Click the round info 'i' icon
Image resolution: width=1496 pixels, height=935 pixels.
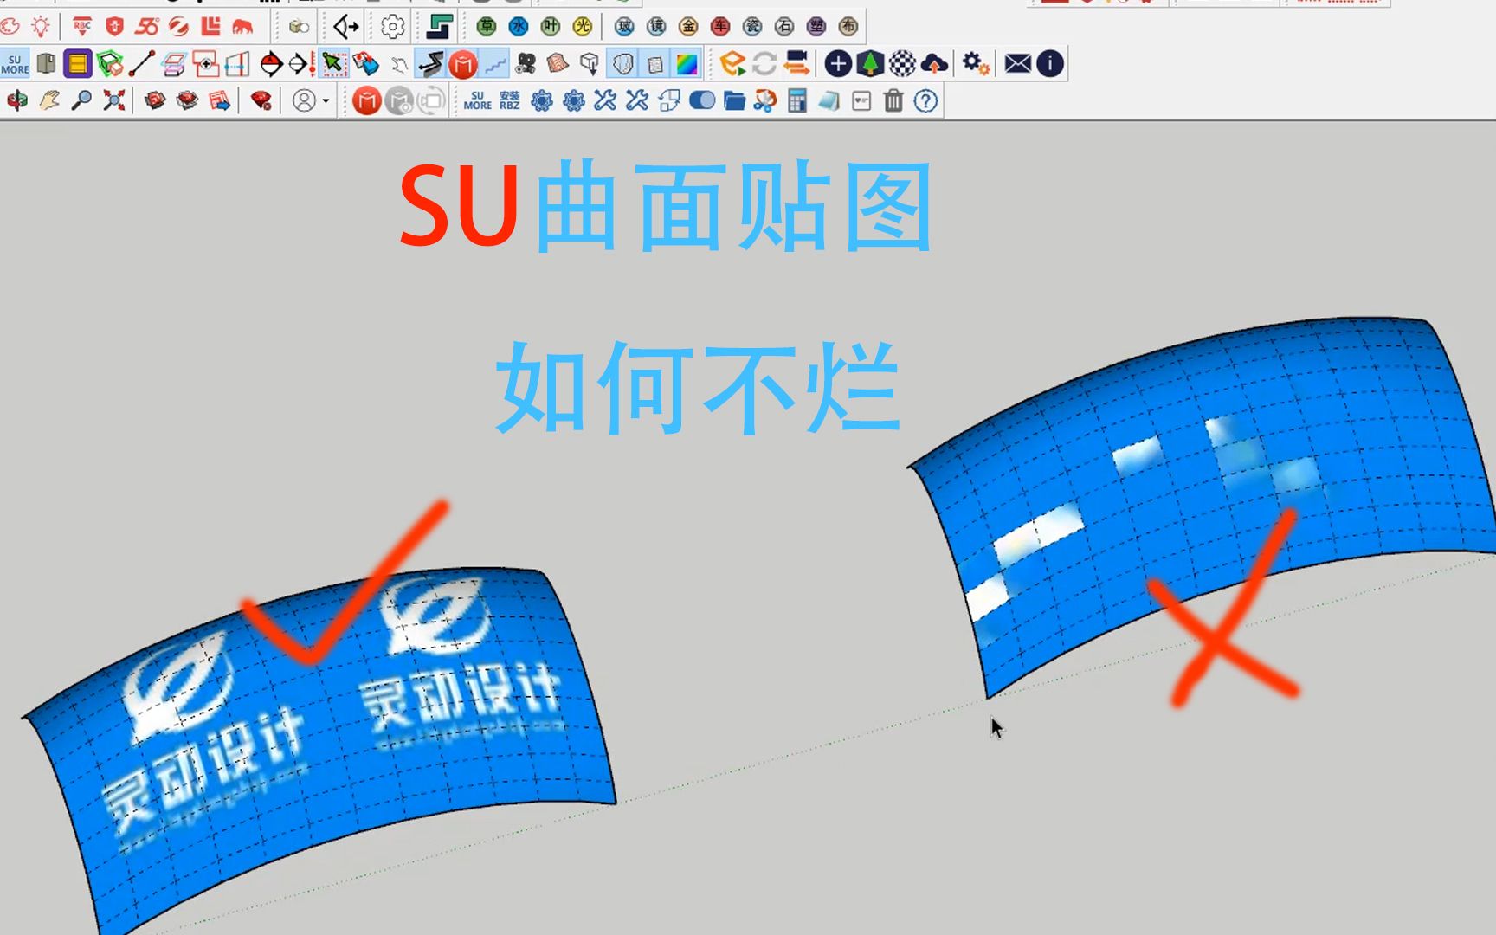(1050, 64)
